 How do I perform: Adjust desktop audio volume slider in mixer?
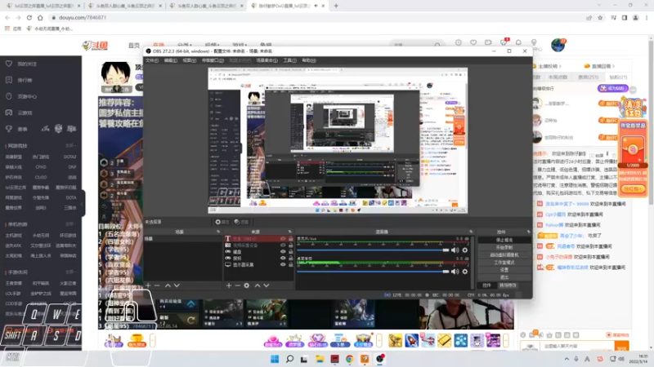(x=373, y=272)
